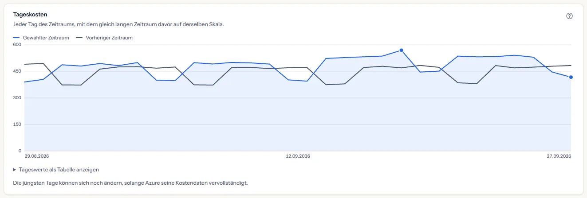Open the help question-mark icon
Screen dimensions: 587x198
(570, 16)
